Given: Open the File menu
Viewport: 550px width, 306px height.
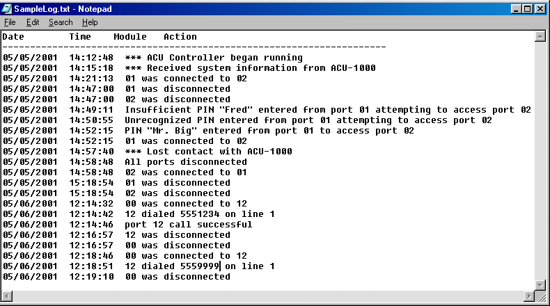Looking at the screenshot, I should pyautogui.click(x=10, y=22).
